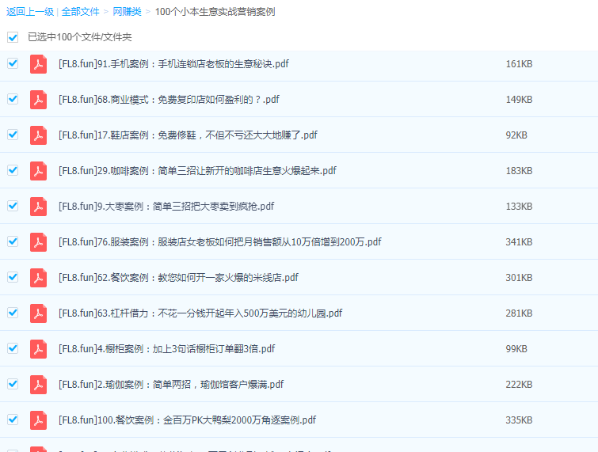The image size is (598, 452).
Task: Click PDF icon beside 咖啡案例 file
Action: [x=38, y=171]
